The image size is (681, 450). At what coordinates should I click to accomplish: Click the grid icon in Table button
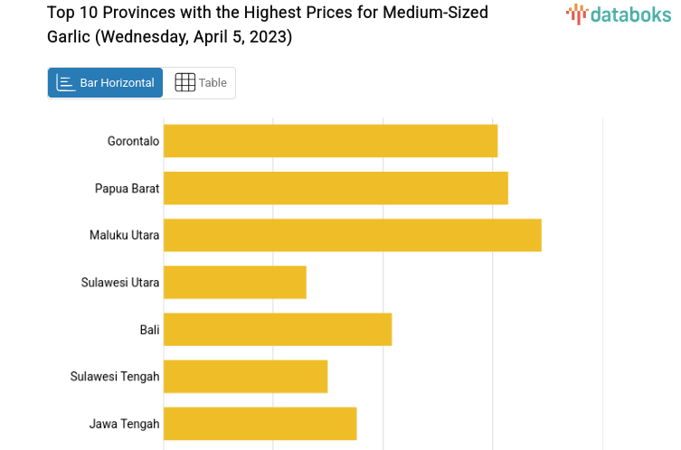[184, 83]
